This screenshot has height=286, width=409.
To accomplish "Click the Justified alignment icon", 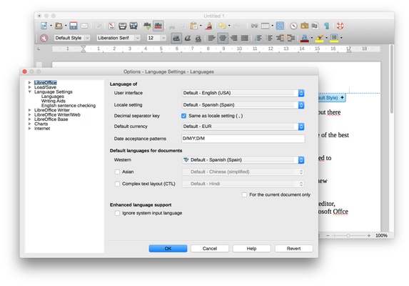I will coord(244,38).
